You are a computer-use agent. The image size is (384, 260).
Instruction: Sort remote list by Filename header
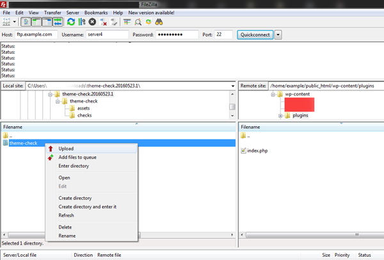pos(311,127)
